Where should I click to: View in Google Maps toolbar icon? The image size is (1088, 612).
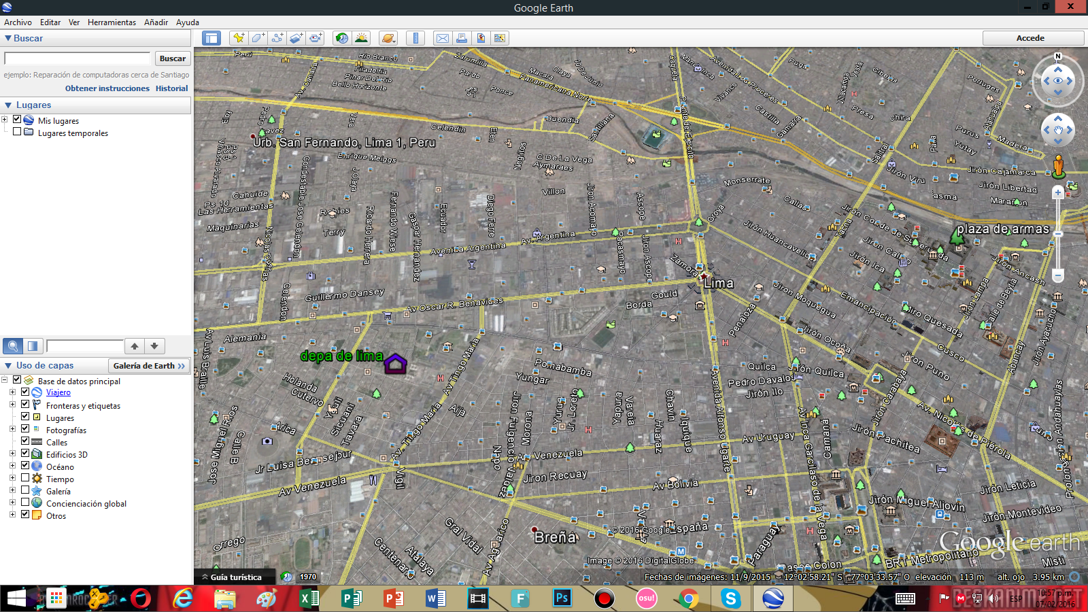(x=500, y=38)
